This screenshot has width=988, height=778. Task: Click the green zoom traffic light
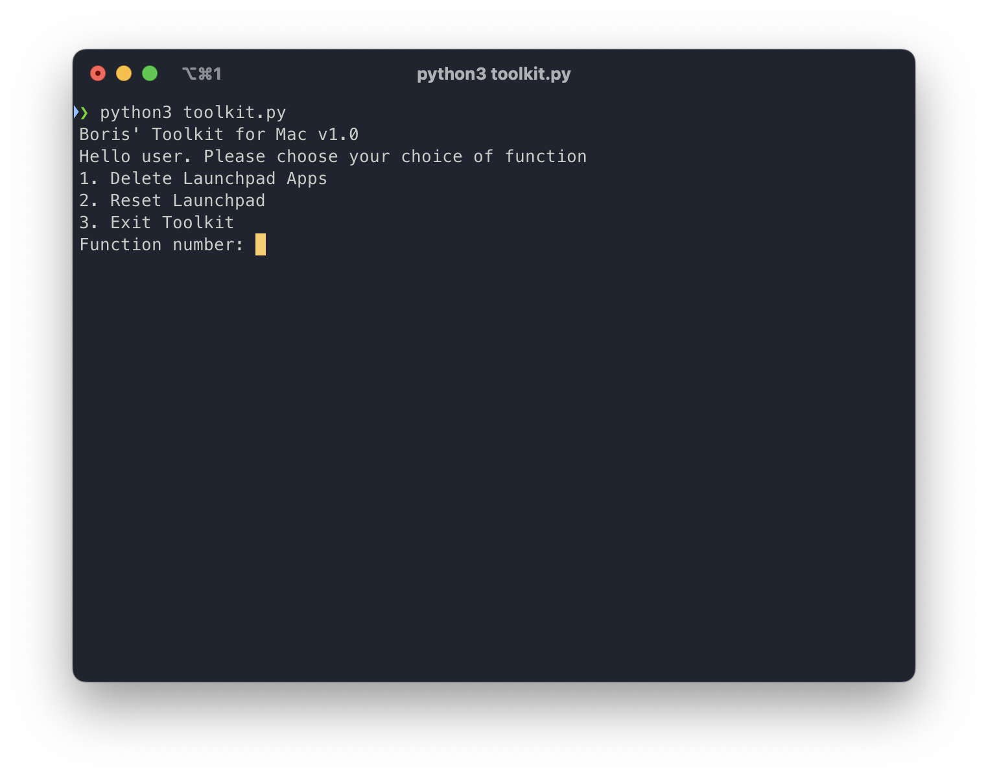pyautogui.click(x=150, y=73)
